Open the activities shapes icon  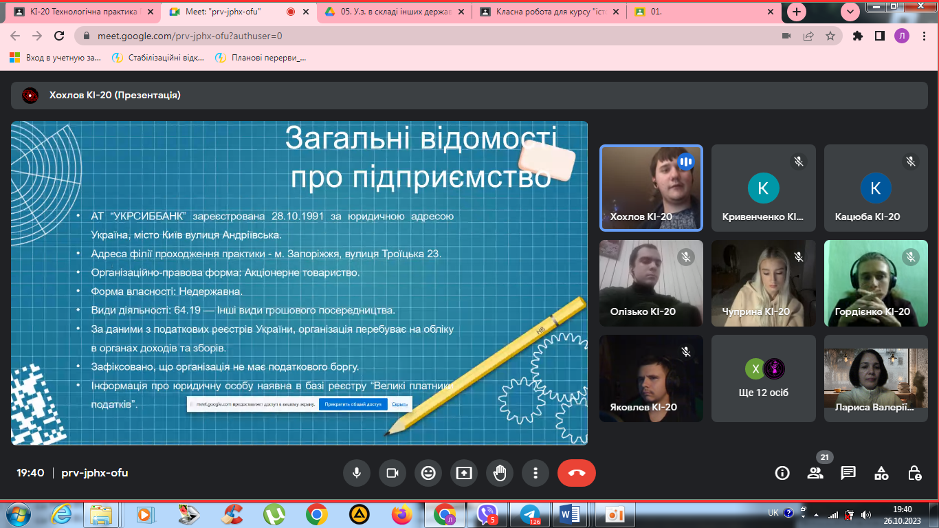click(x=881, y=473)
